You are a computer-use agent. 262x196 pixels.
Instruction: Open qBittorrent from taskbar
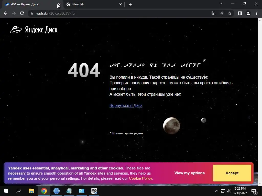click(57, 191)
